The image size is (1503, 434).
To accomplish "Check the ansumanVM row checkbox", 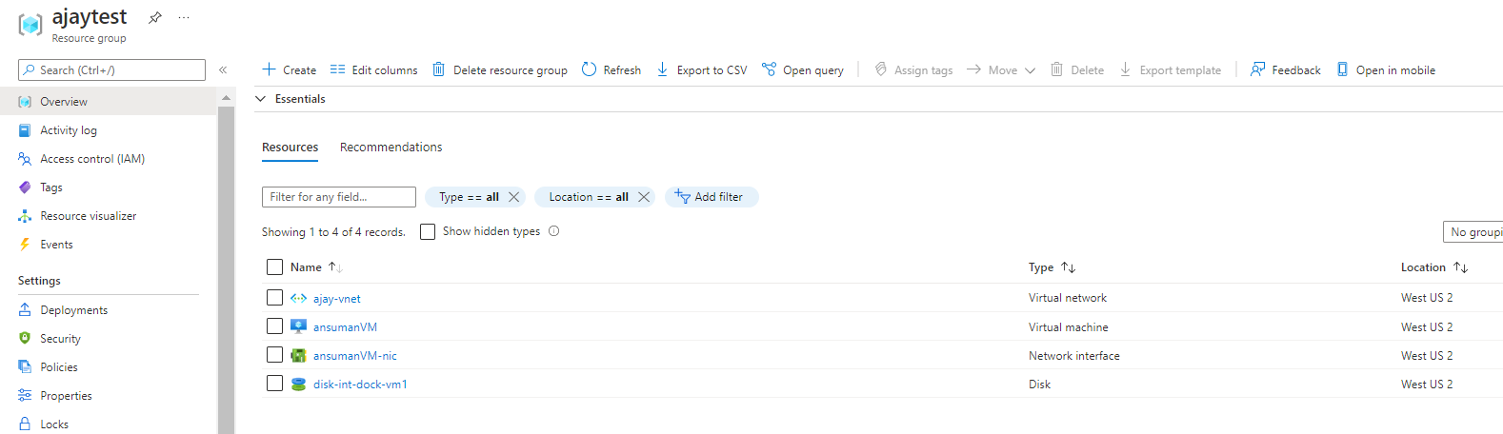I will [275, 326].
